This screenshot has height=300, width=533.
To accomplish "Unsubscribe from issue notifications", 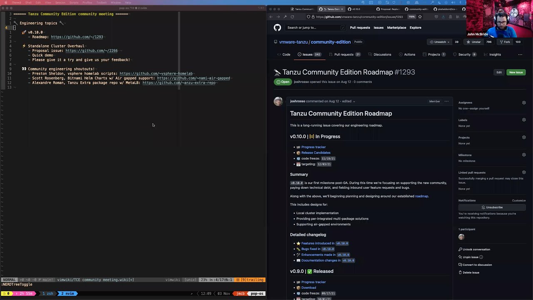I will (492, 207).
